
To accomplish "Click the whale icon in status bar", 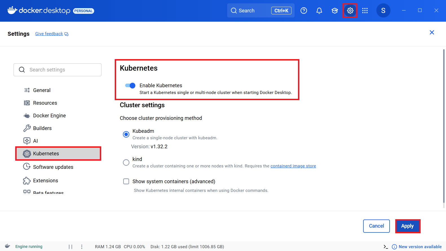I will pos(8,246).
